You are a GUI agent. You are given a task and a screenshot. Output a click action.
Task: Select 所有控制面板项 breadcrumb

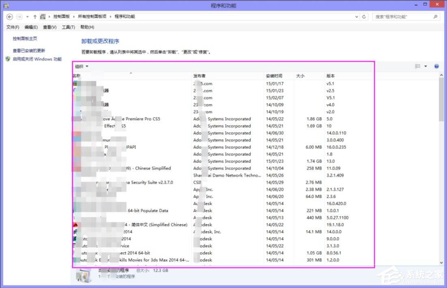92,17
